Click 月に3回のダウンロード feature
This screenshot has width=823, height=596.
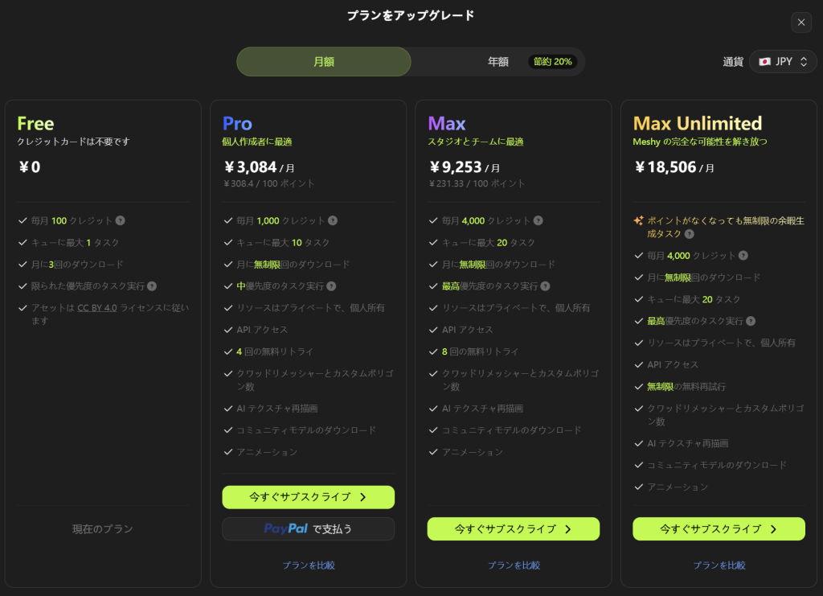point(77,264)
